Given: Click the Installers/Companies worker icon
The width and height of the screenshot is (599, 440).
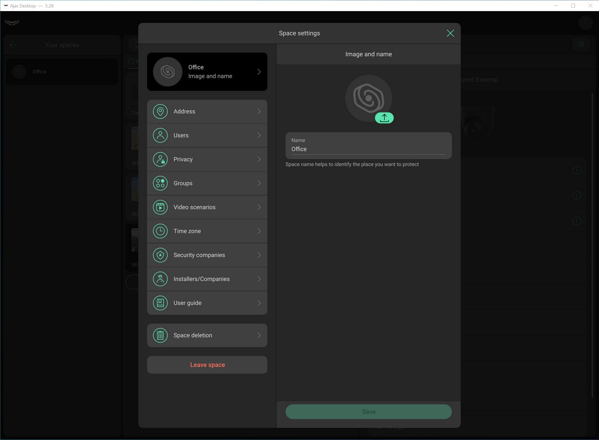Looking at the screenshot, I should point(160,279).
